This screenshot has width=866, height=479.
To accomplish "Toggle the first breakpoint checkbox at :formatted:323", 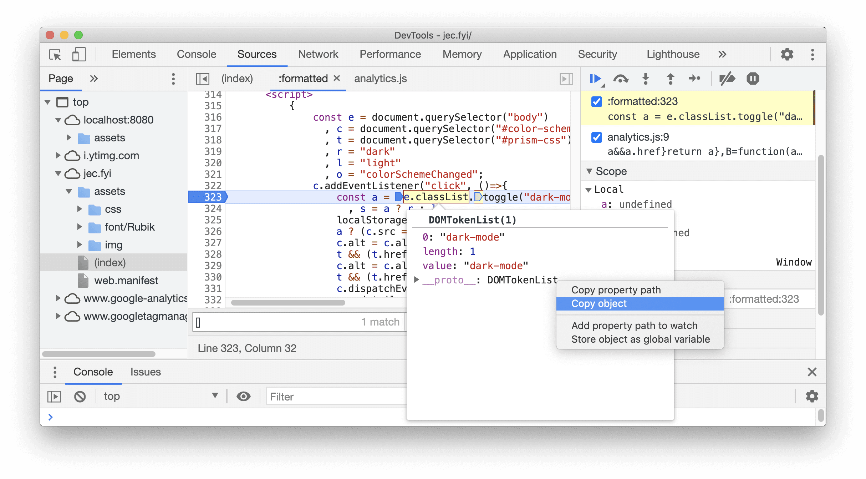I will click(597, 101).
